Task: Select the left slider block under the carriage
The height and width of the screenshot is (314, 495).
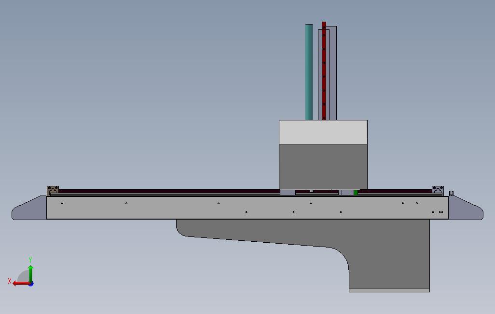Action: pos(288,193)
